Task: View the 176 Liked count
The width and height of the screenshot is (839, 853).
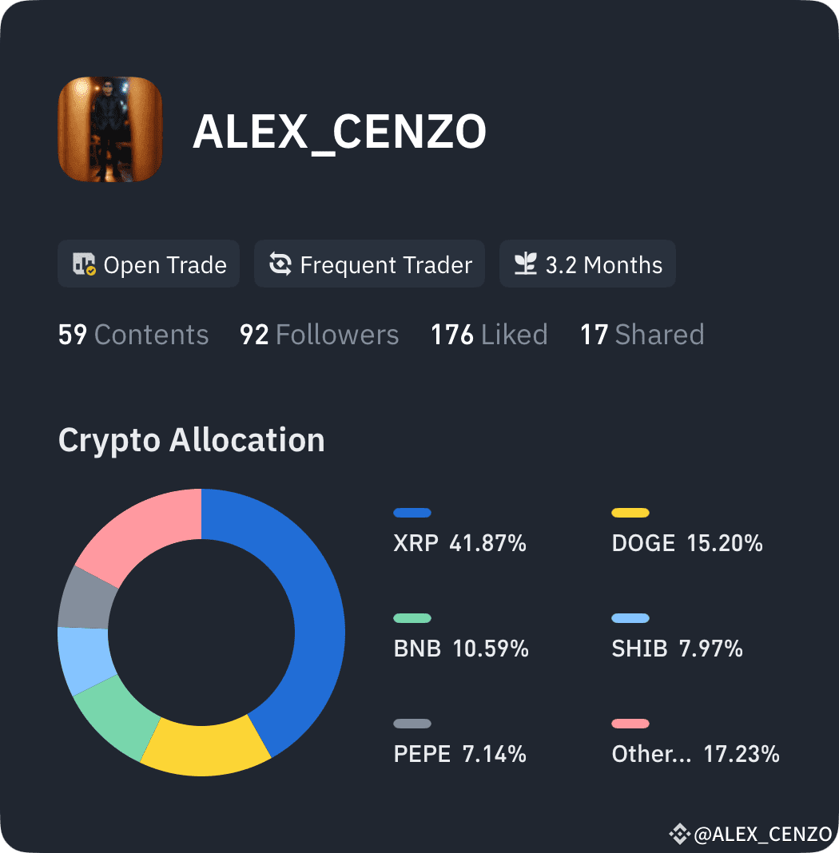Action: pyautogui.click(x=489, y=335)
